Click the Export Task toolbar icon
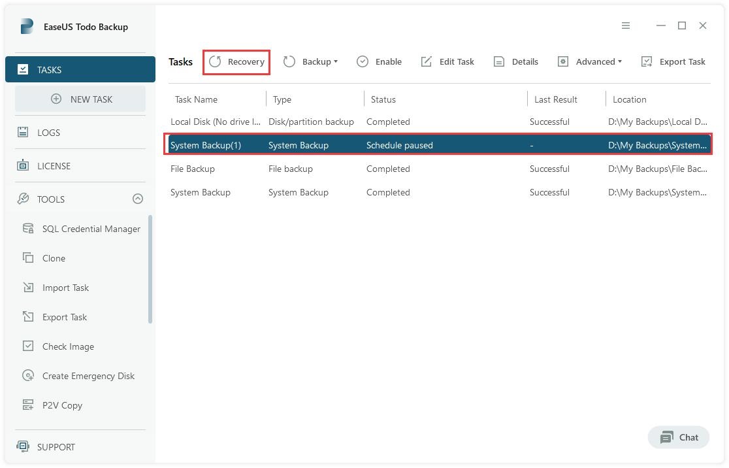The image size is (729, 468). (647, 61)
